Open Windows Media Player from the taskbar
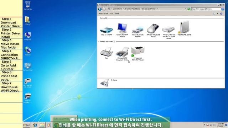 click(49, 125)
